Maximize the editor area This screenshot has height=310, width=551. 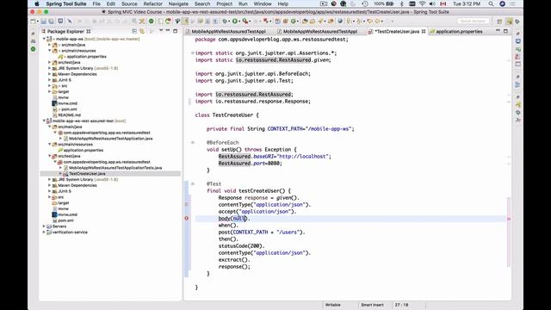[x=505, y=31]
